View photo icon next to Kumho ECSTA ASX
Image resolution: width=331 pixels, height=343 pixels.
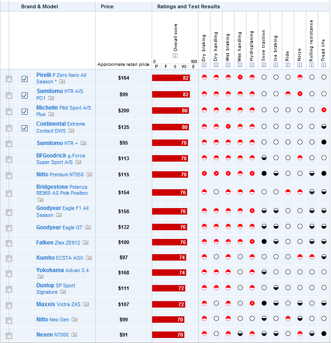click(89, 258)
